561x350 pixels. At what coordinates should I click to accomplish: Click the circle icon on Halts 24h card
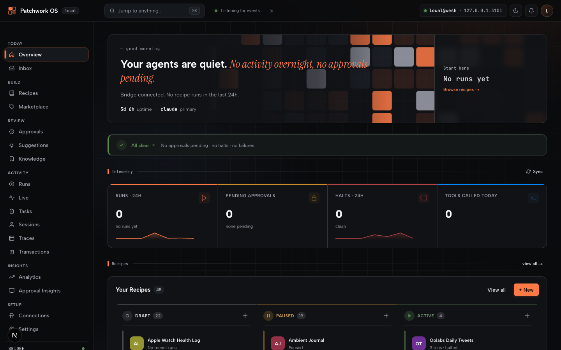click(x=423, y=198)
